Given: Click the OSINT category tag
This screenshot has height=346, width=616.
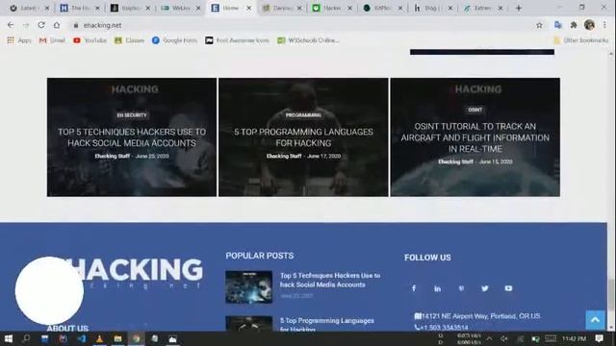Looking at the screenshot, I should pos(475,110).
